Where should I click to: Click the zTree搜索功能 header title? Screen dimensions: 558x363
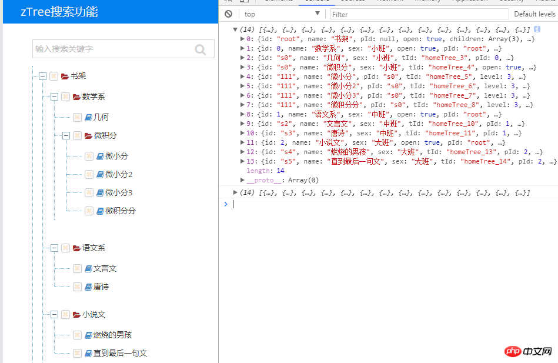point(59,12)
